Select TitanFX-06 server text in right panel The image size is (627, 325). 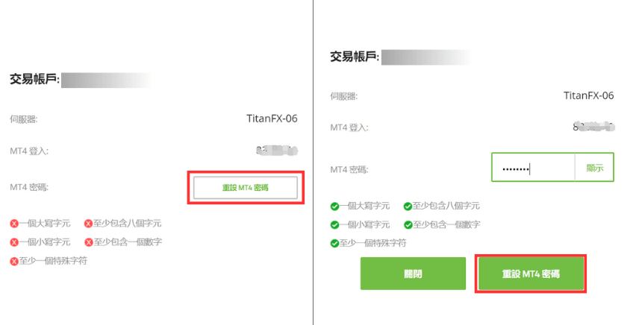click(589, 96)
